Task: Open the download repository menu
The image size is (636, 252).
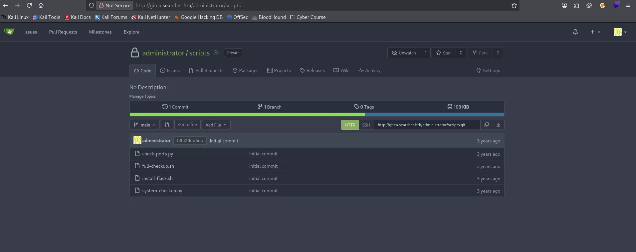Action: point(498,125)
